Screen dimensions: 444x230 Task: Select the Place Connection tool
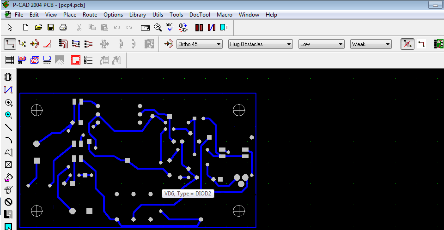coord(8,89)
